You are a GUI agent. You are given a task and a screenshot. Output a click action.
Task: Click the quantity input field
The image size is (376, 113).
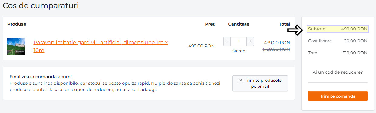239,41
